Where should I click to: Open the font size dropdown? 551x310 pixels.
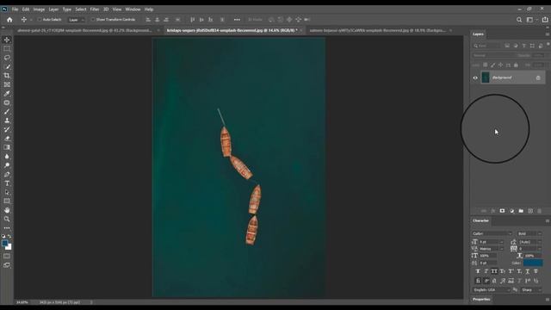point(491,242)
